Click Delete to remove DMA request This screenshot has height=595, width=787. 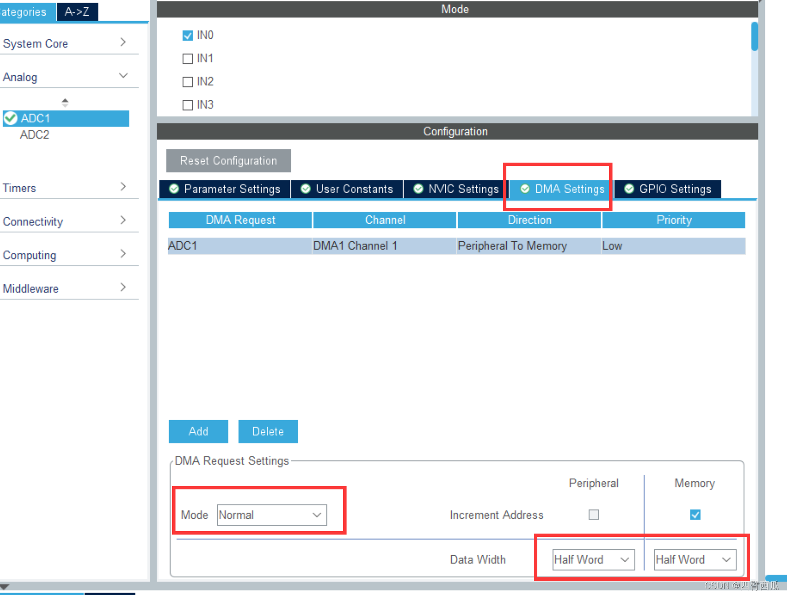coord(268,431)
